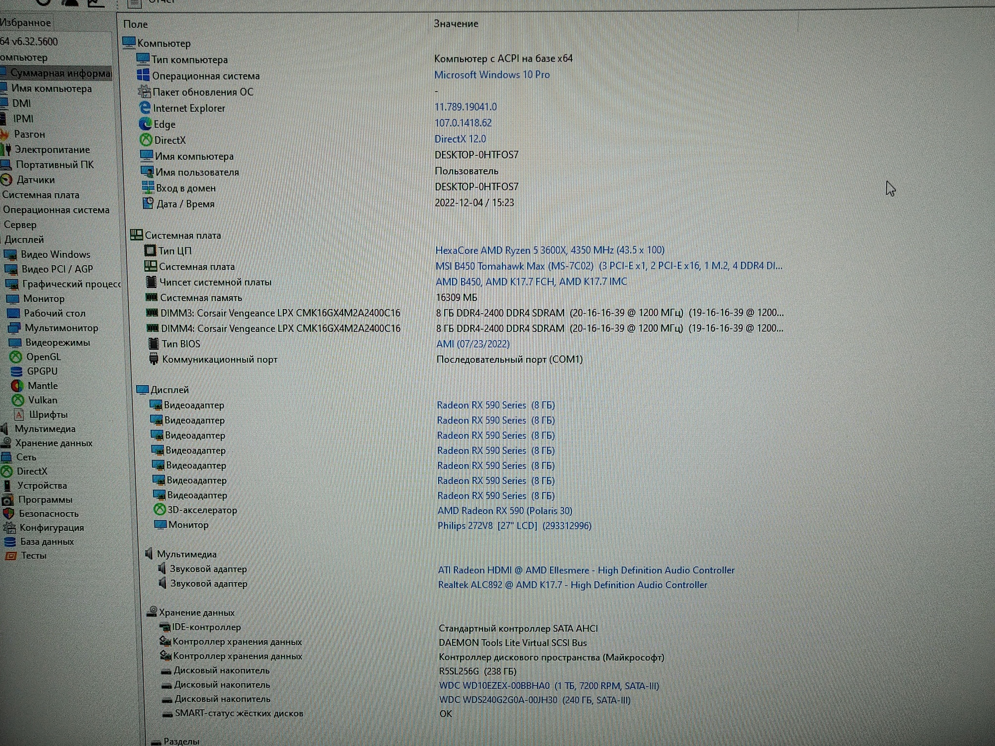
Task: Click the OpenGL icon in sidebar
Action: [16, 357]
